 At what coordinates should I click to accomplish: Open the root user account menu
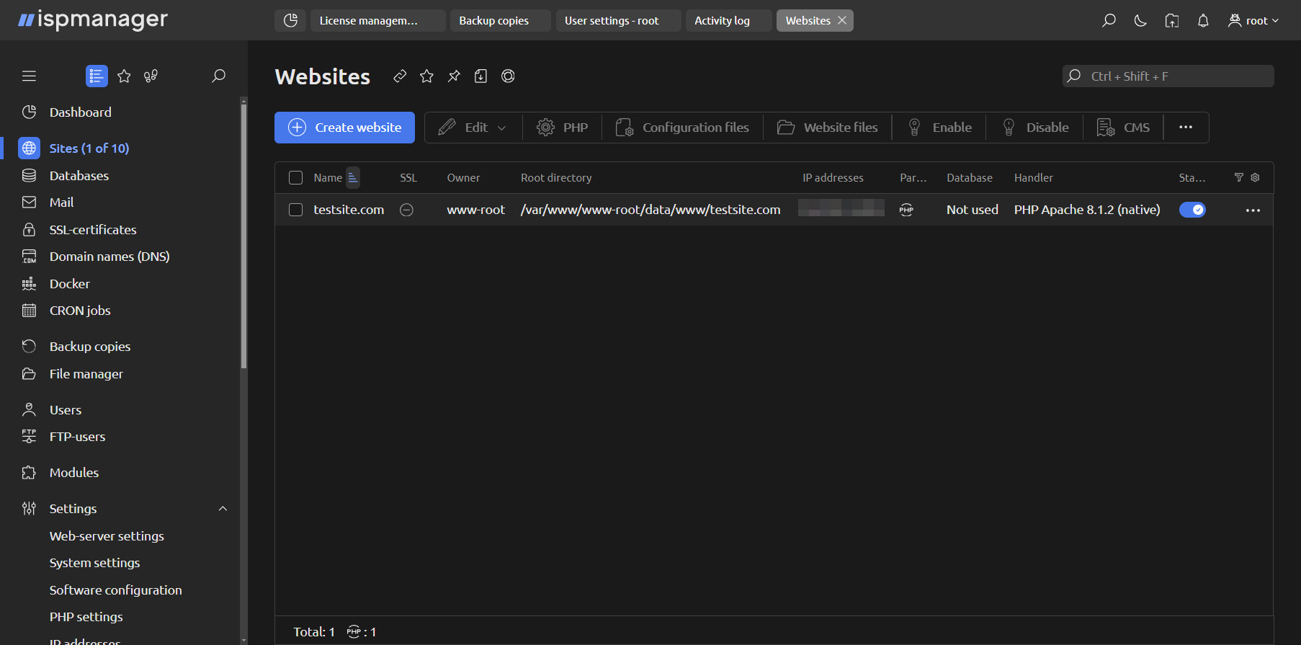[1253, 21]
